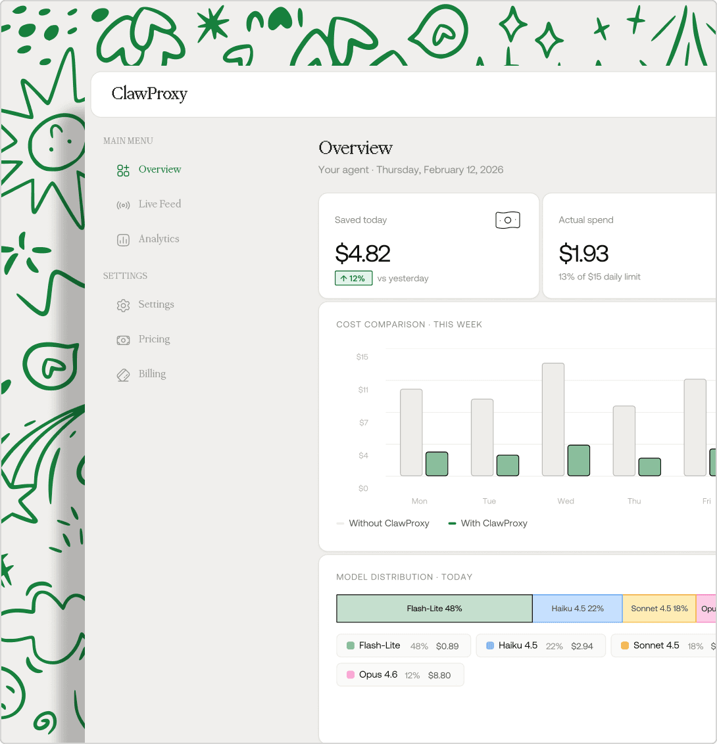Click the Overview grid icon in sidebar

[x=123, y=170]
